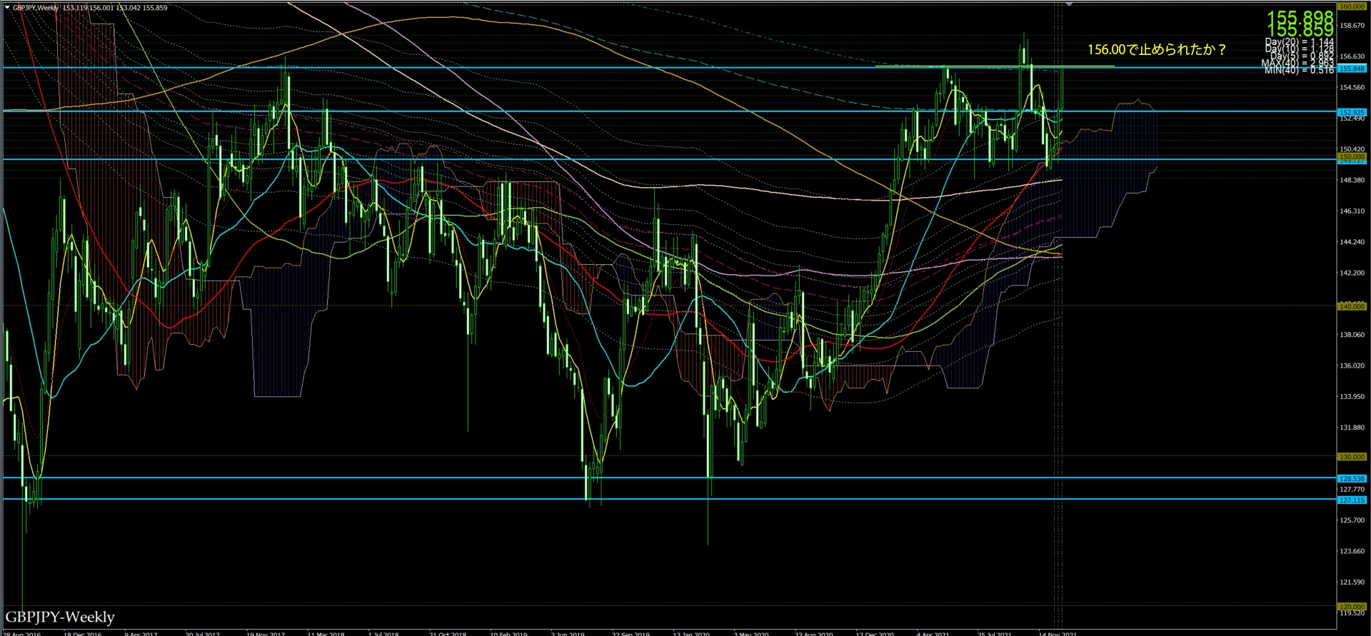Click the 'GBPJPY-Weekly' chart title label

pyautogui.click(x=60, y=617)
